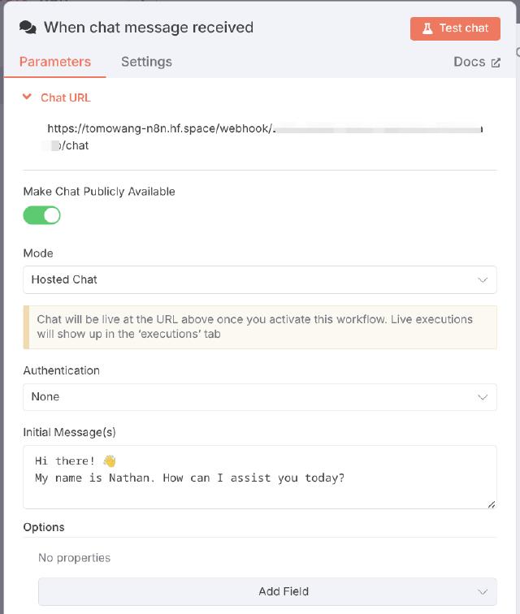Click the flask icon on Test chat
Viewport: 520px width, 614px height.
pos(427,28)
